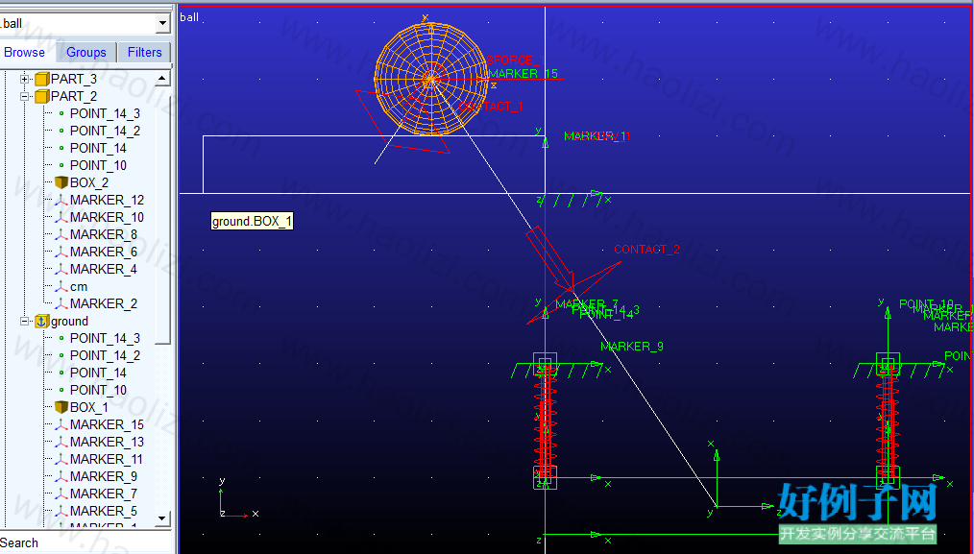Select POINT_10 under ground
974x554 pixels.
(98, 390)
